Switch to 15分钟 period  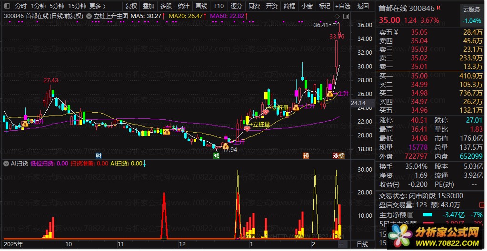click(77, 6)
